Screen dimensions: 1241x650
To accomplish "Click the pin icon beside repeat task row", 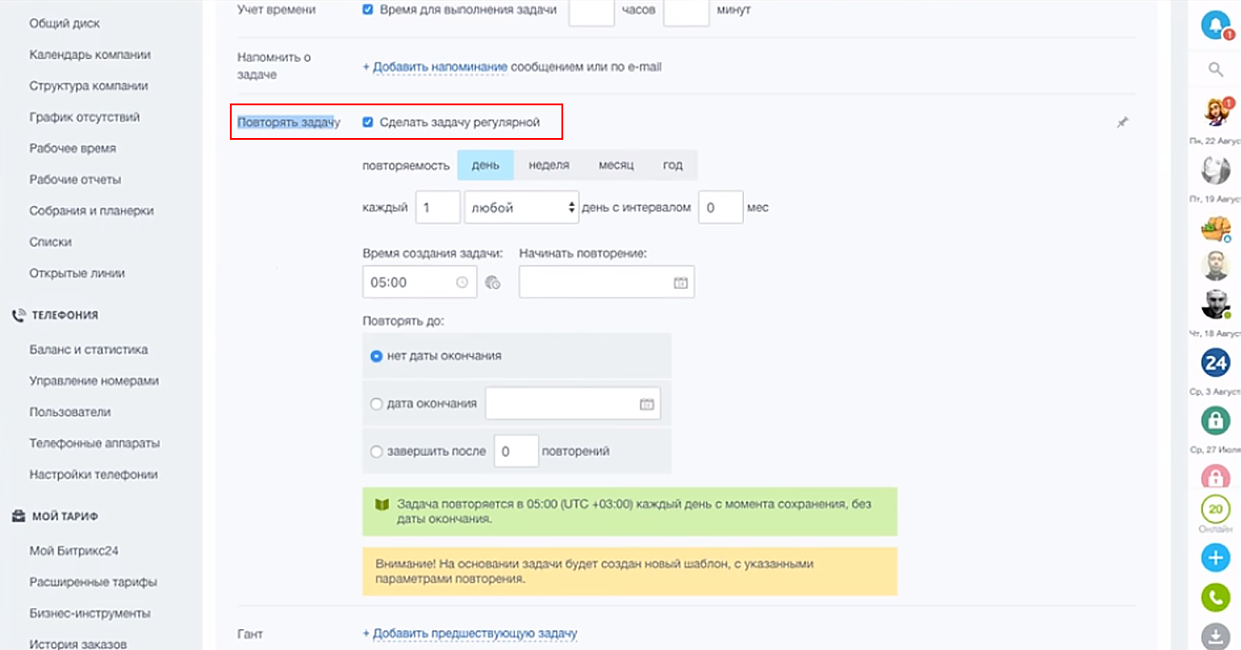I will coord(1123,123).
